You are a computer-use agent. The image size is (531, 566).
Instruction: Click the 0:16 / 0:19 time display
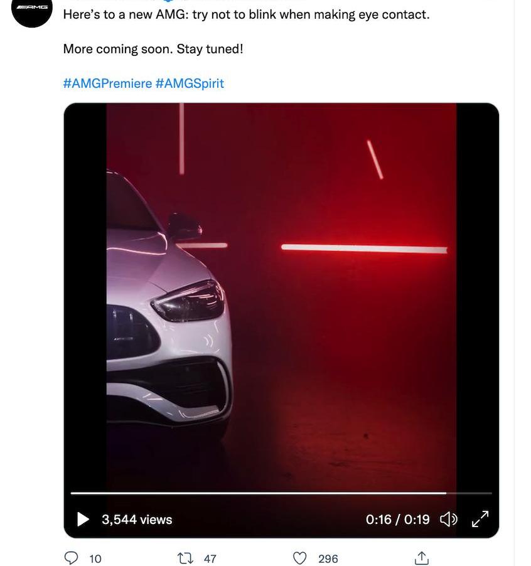(397, 520)
